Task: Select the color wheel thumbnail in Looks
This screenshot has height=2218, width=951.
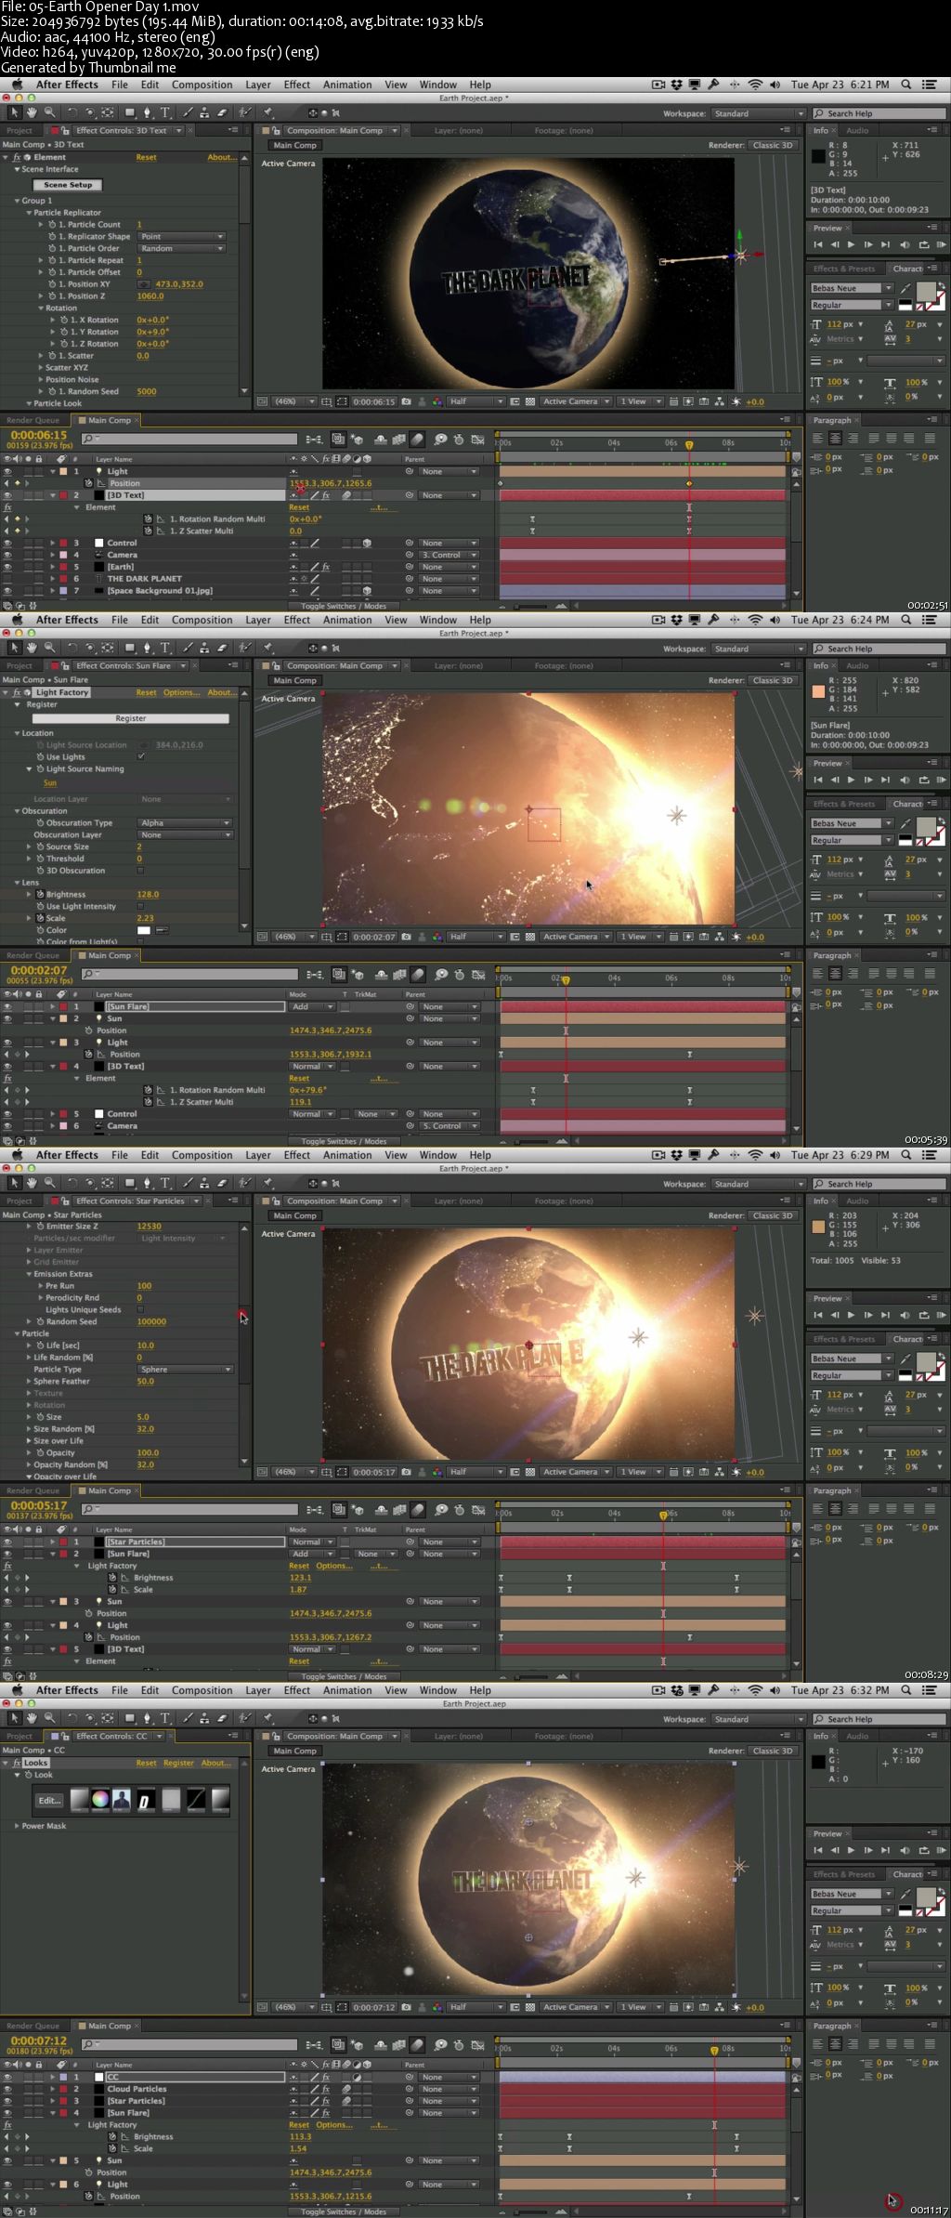Action: pyautogui.click(x=100, y=1800)
